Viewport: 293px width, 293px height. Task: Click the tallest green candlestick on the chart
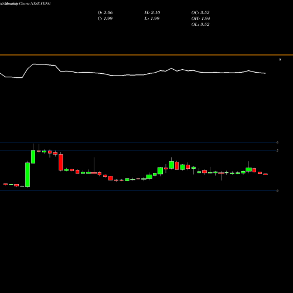[x=28, y=175]
